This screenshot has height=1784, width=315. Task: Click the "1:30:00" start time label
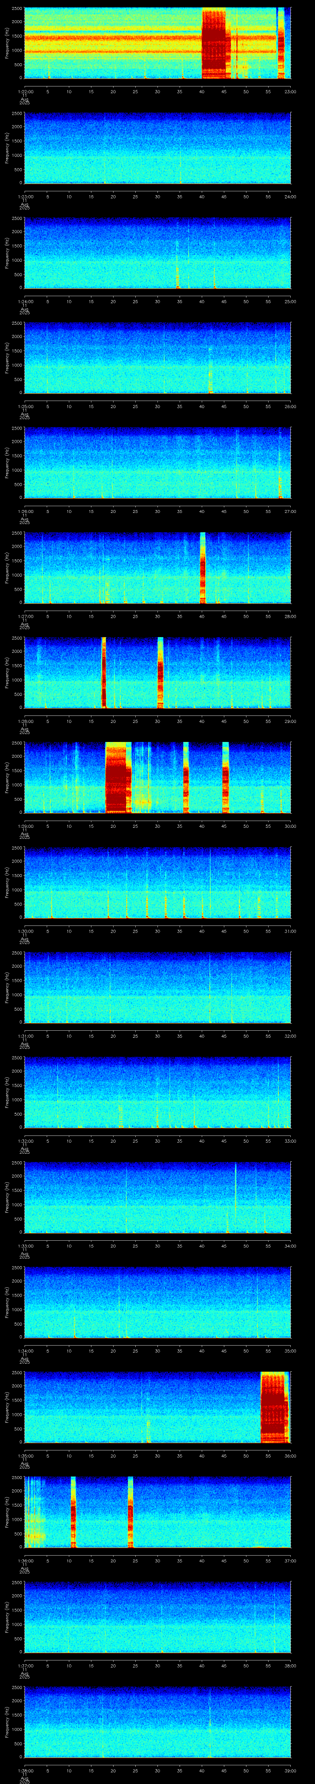pos(25,931)
